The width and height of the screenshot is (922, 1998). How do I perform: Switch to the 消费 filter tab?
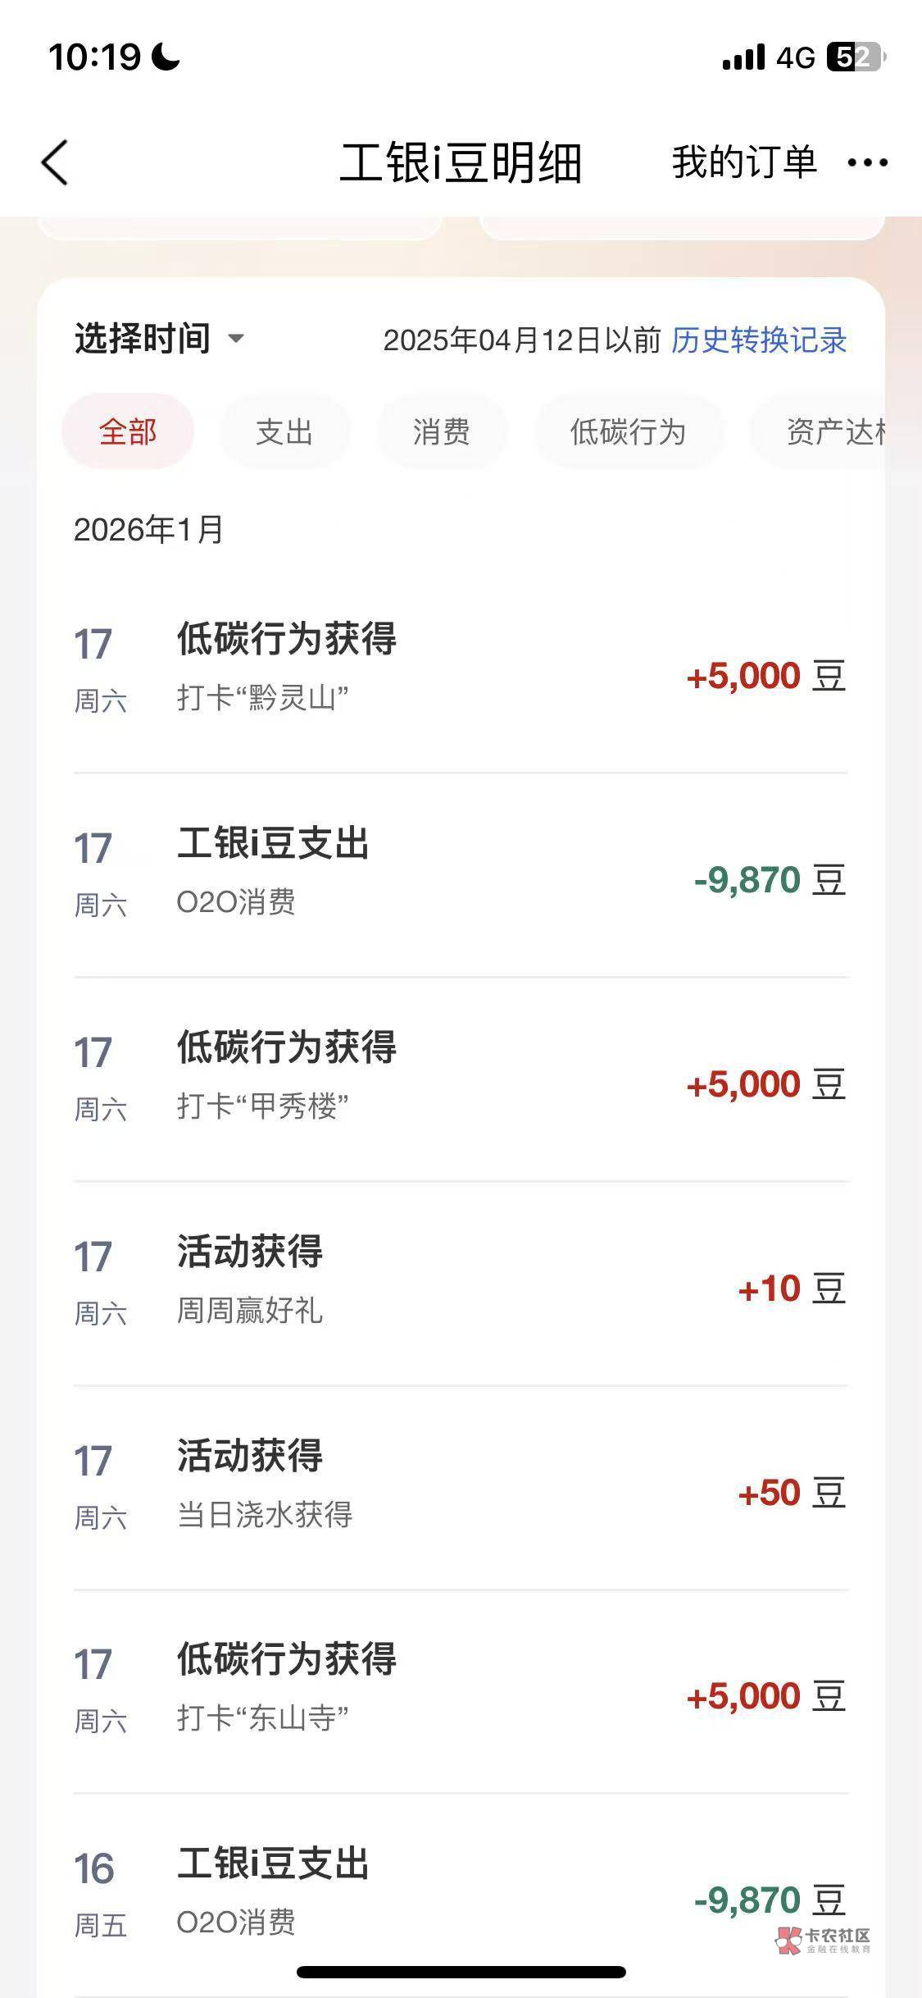pos(442,431)
